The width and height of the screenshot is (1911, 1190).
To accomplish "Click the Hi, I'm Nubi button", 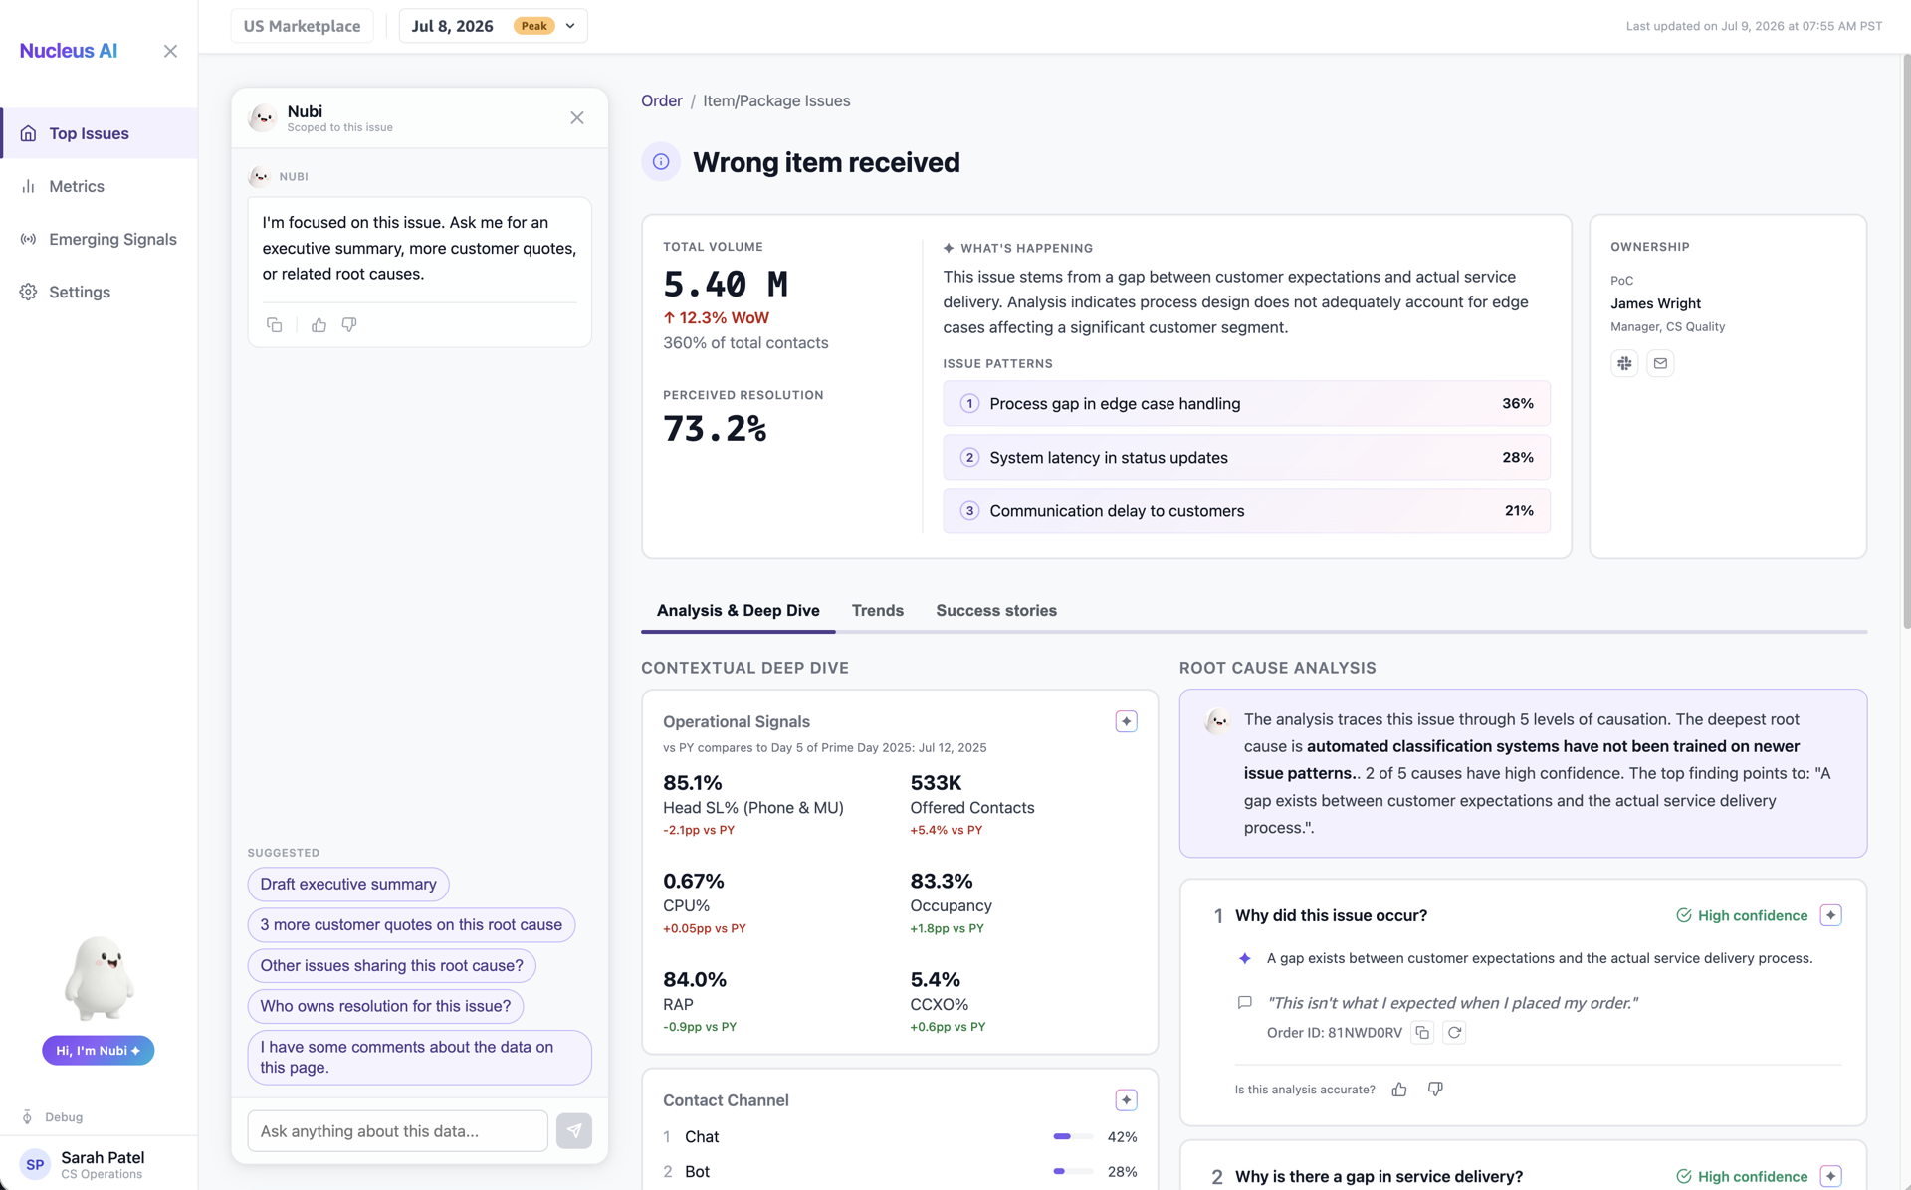I will (x=98, y=1051).
